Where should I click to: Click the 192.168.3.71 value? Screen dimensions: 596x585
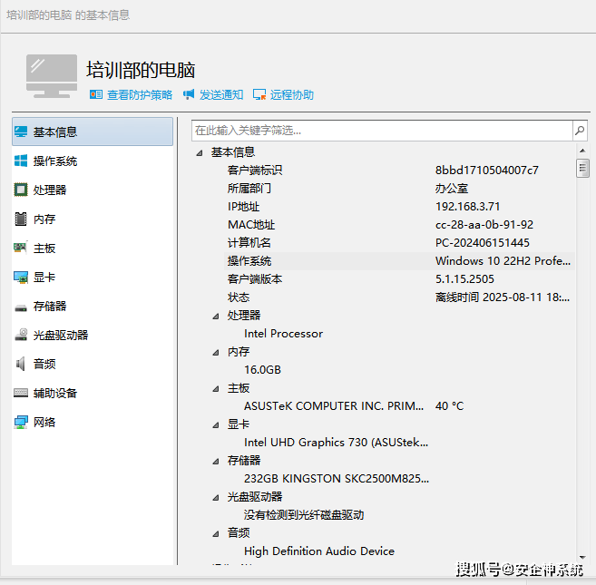click(x=467, y=207)
